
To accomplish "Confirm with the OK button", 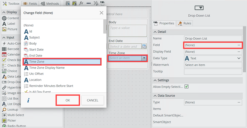I will (x=68, y=100).
